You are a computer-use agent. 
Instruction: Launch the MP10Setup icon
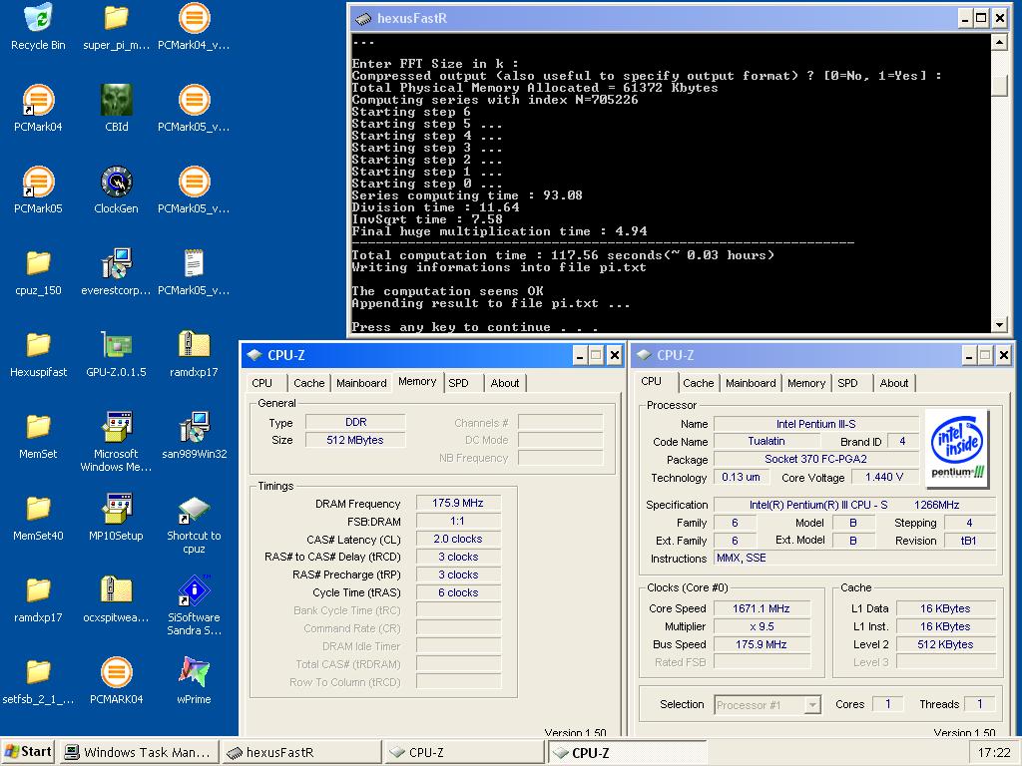(x=116, y=510)
